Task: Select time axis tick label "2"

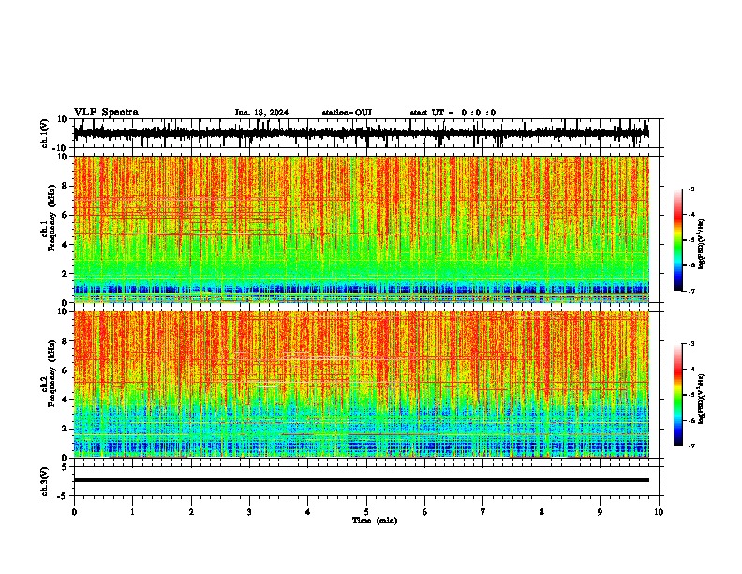Action: [x=191, y=512]
